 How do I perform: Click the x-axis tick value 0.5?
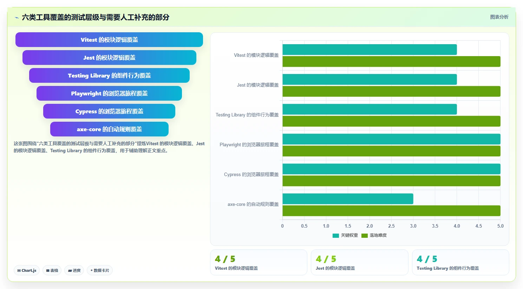pos(304,226)
